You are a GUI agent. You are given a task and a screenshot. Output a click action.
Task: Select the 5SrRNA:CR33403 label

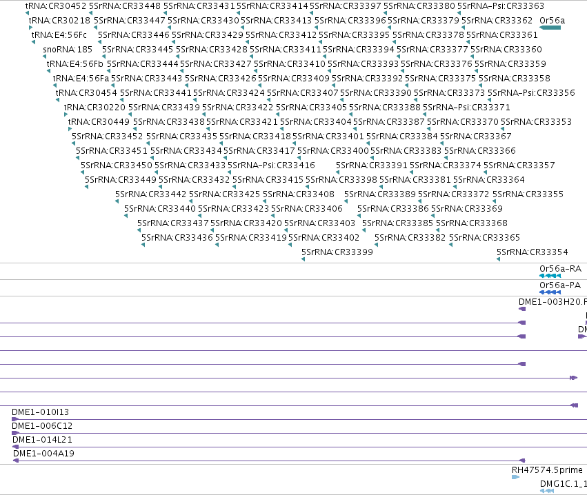click(x=319, y=223)
